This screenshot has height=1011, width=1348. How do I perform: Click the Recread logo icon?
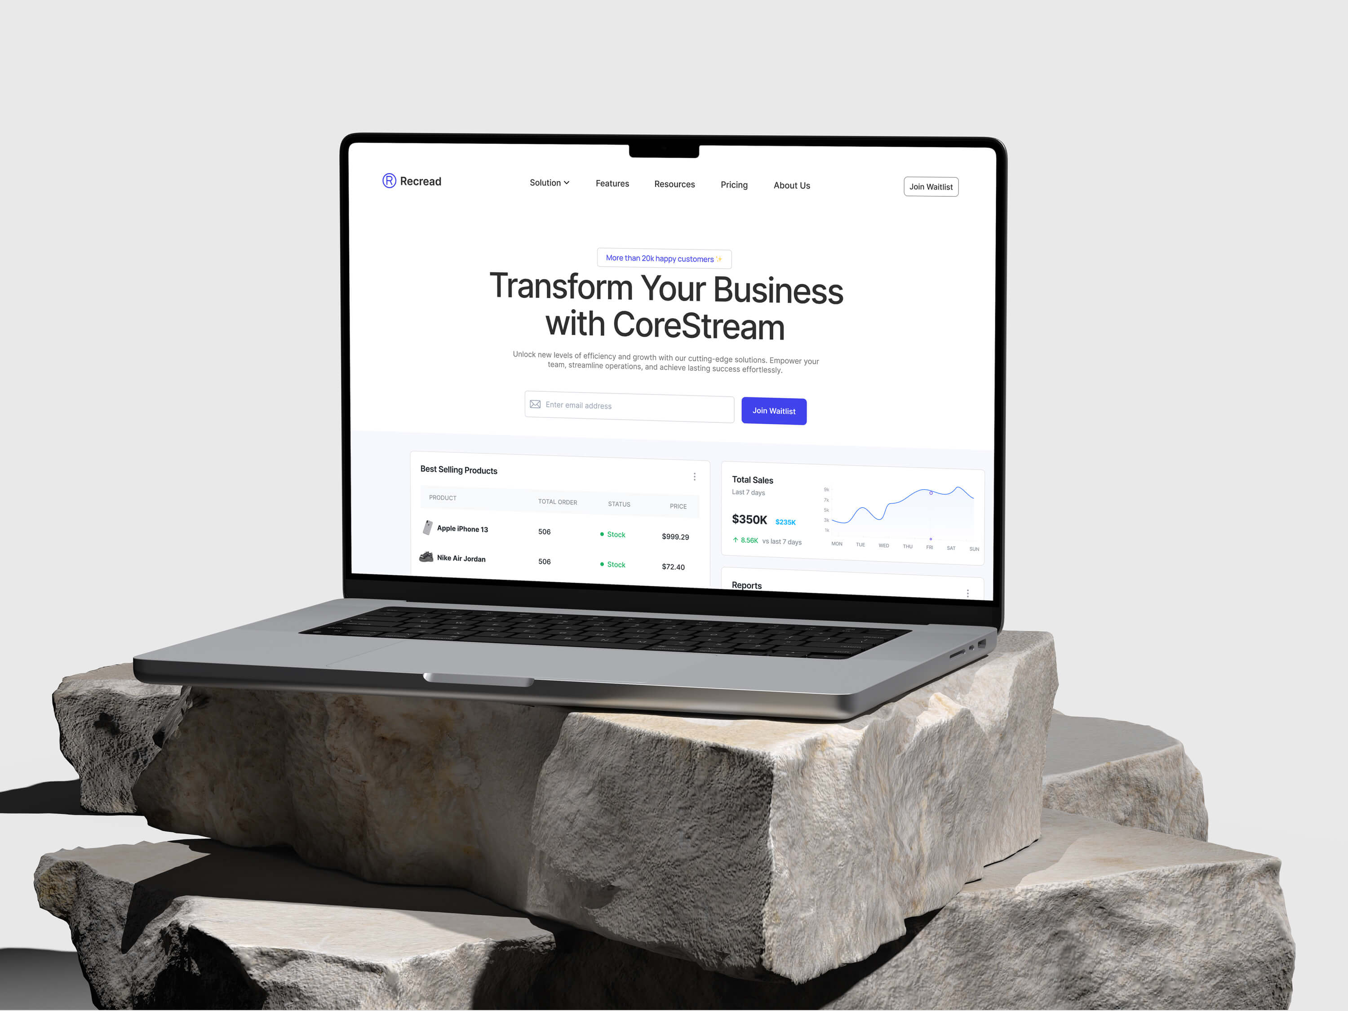pos(386,181)
